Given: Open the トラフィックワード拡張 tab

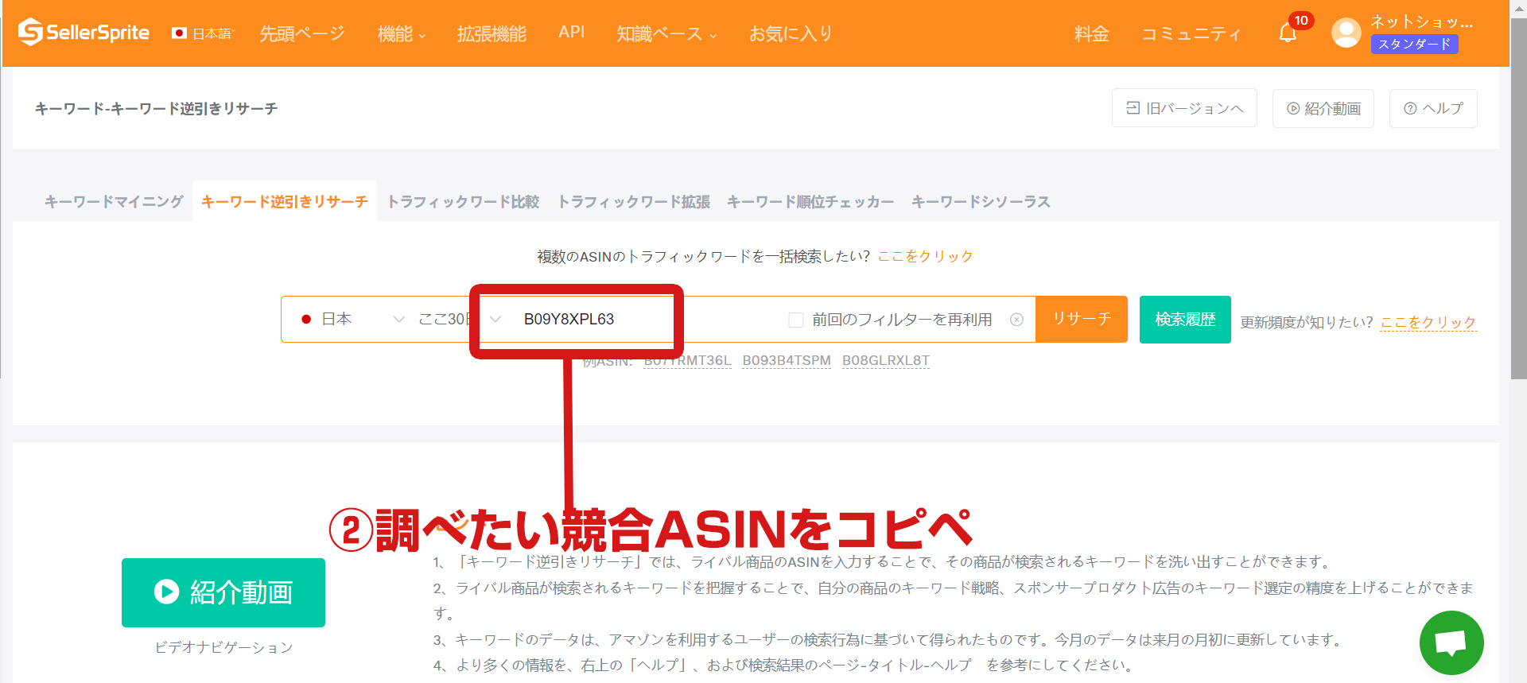Looking at the screenshot, I should [x=634, y=202].
